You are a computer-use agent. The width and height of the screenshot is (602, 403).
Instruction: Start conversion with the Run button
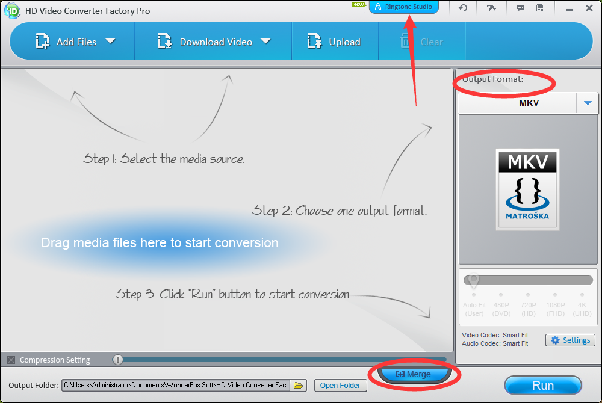pos(543,386)
